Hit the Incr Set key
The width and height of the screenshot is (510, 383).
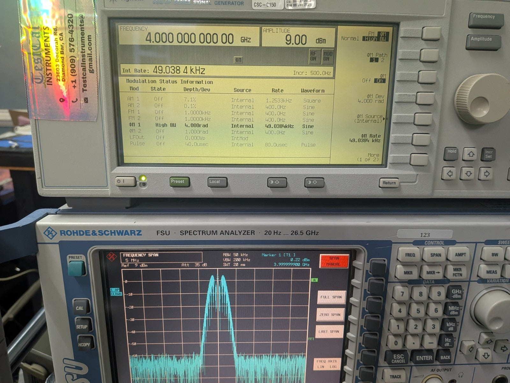pyautogui.click(x=489, y=154)
